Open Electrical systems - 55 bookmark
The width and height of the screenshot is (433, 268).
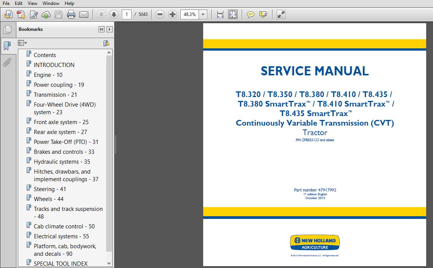[x=61, y=236]
